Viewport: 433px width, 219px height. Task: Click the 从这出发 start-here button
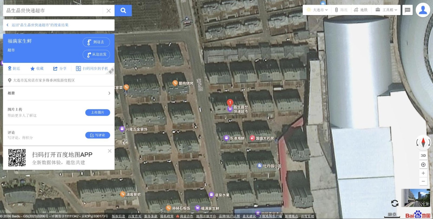click(96, 54)
